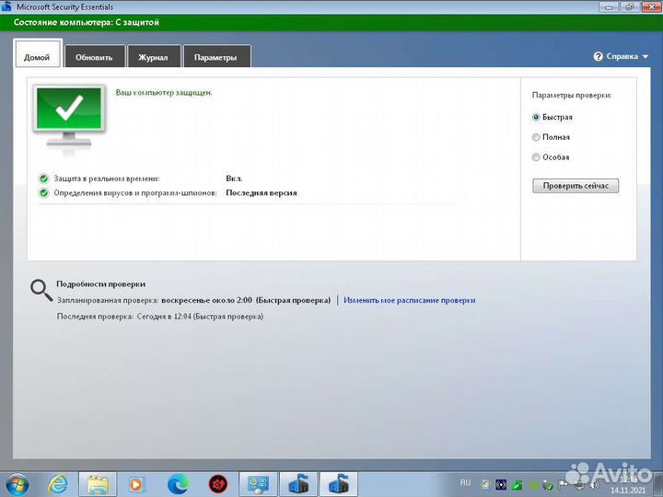The image size is (663, 497).
Task: Expand the Справка dropdown arrow
Action: tap(646, 57)
